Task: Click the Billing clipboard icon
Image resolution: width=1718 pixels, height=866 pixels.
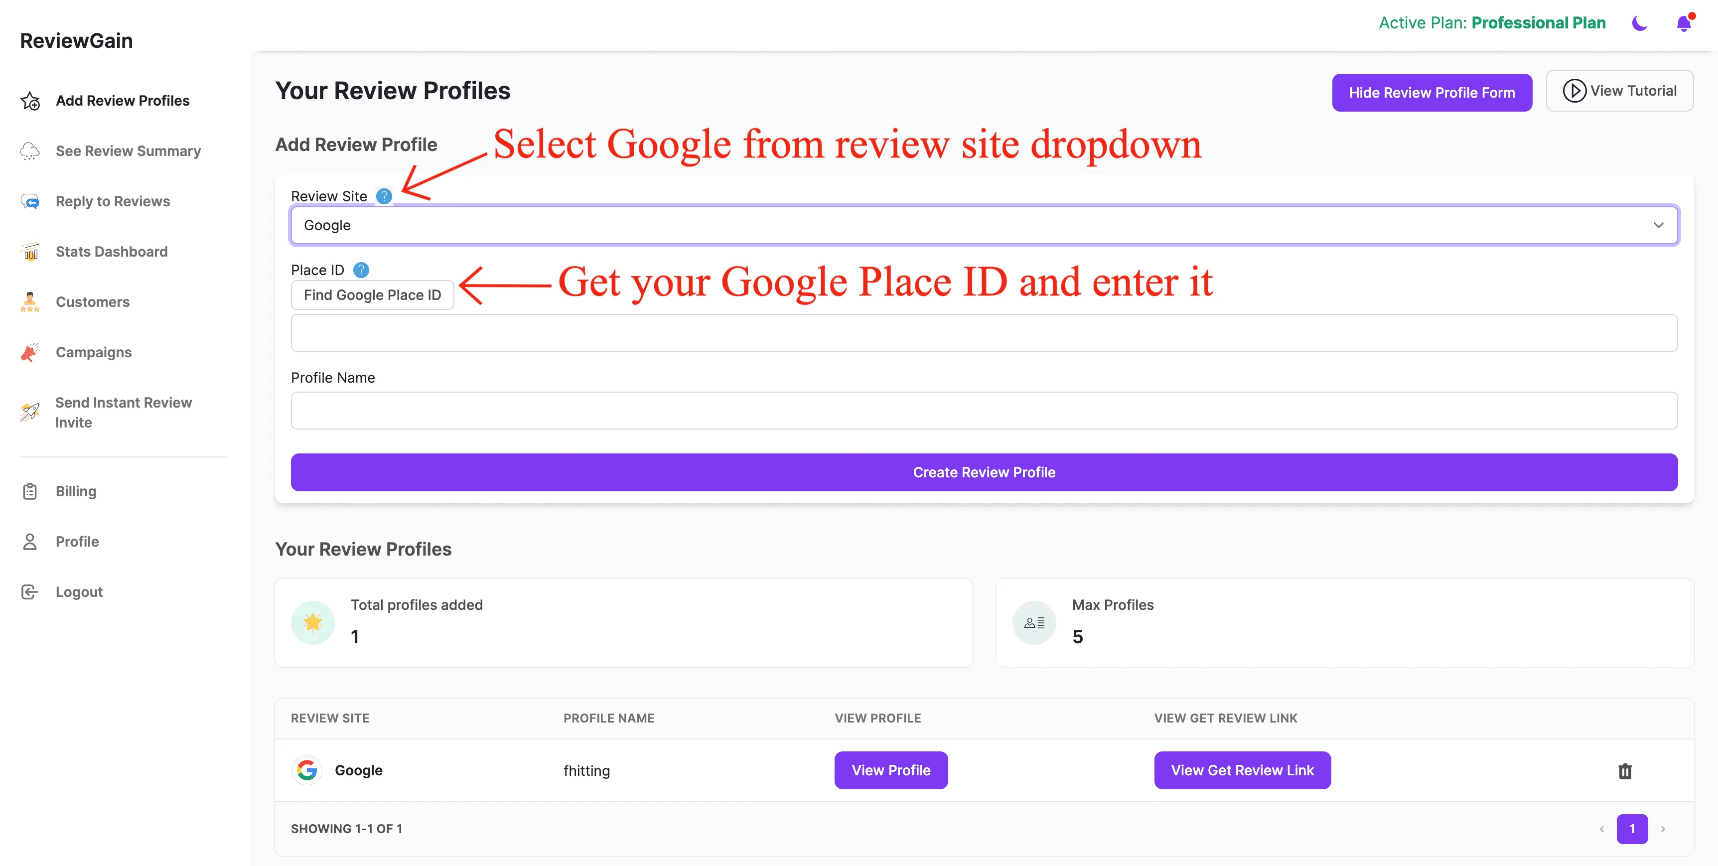Action: coord(30,492)
